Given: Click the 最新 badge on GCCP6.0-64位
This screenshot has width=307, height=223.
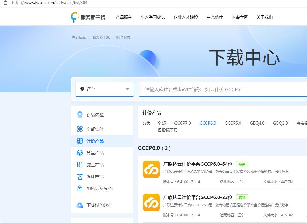Looking at the screenshot, I should [x=242, y=164].
